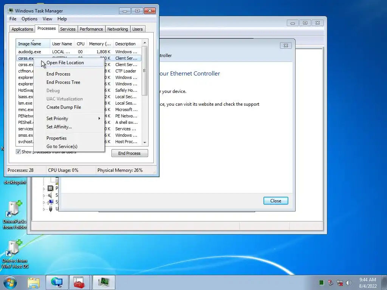Select the desktop.ini desktop file

point(15,182)
